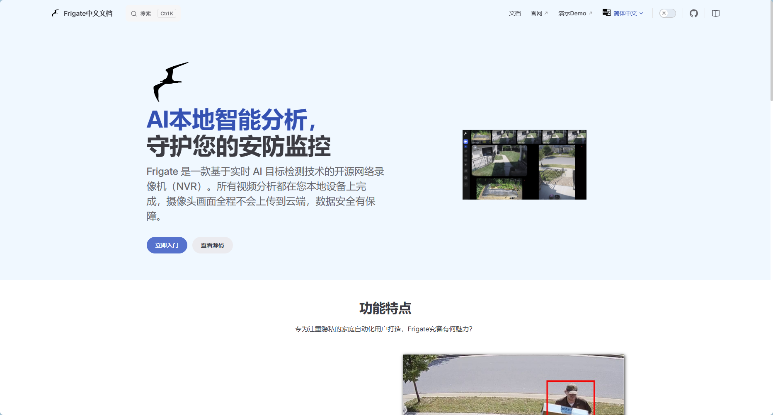The height and width of the screenshot is (415, 773).
Task: Click the 立即入门 get started button
Action: pyautogui.click(x=167, y=245)
